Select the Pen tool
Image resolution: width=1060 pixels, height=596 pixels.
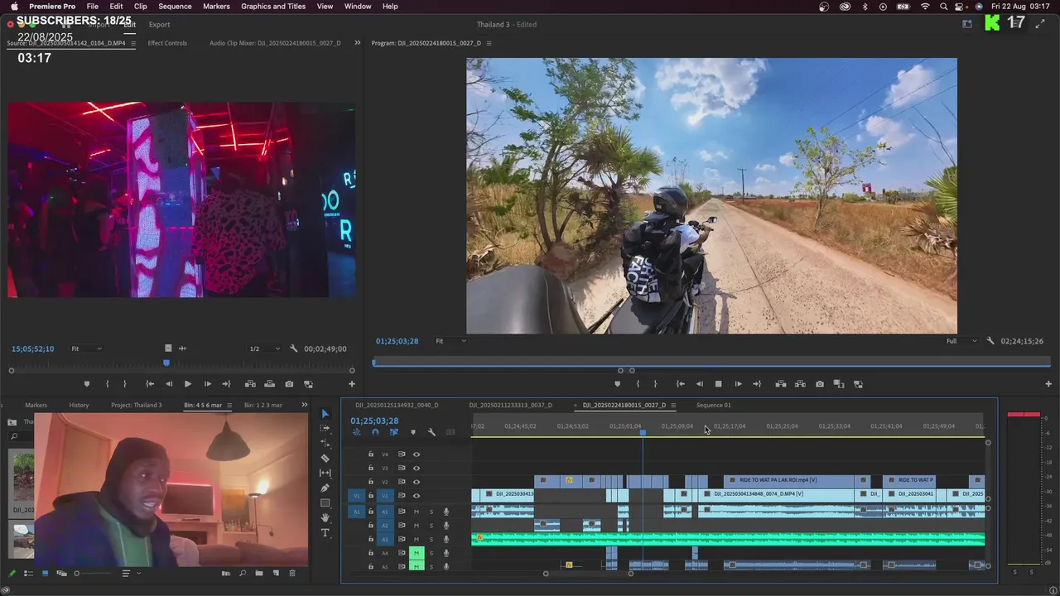325,488
